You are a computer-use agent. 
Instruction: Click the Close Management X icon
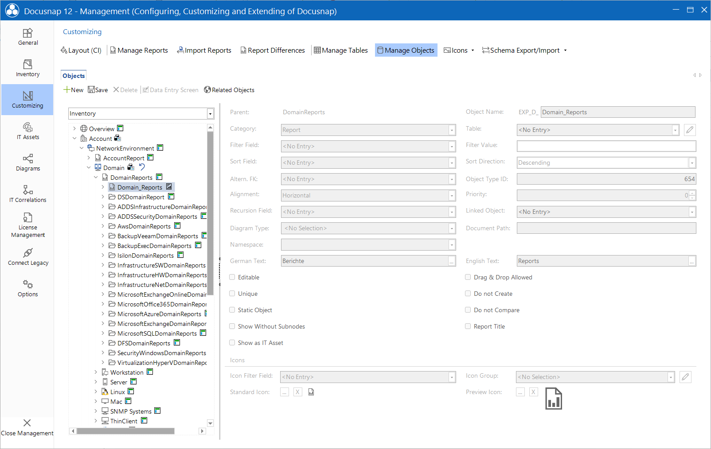(x=27, y=423)
